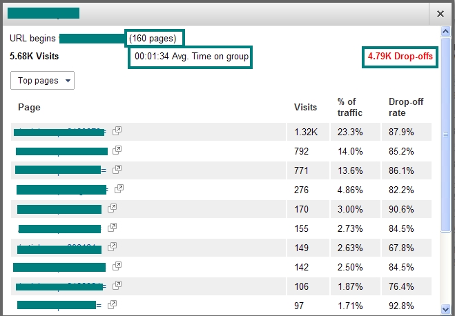
Task: Open external link icon for 142 visits page
Action: point(117,266)
